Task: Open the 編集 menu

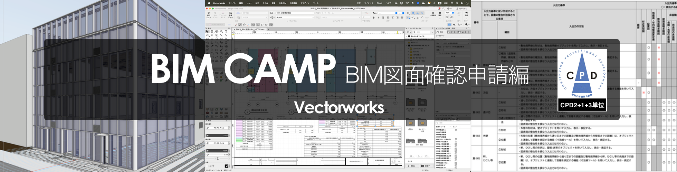Action: (241, 3)
